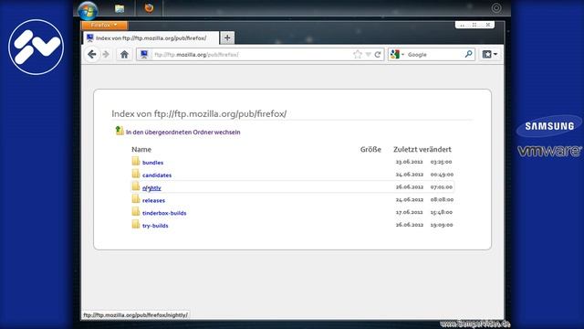Image resolution: width=584 pixels, height=329 pixels.
Task: Click the try-builds folder icon
Action: (136, 224)
